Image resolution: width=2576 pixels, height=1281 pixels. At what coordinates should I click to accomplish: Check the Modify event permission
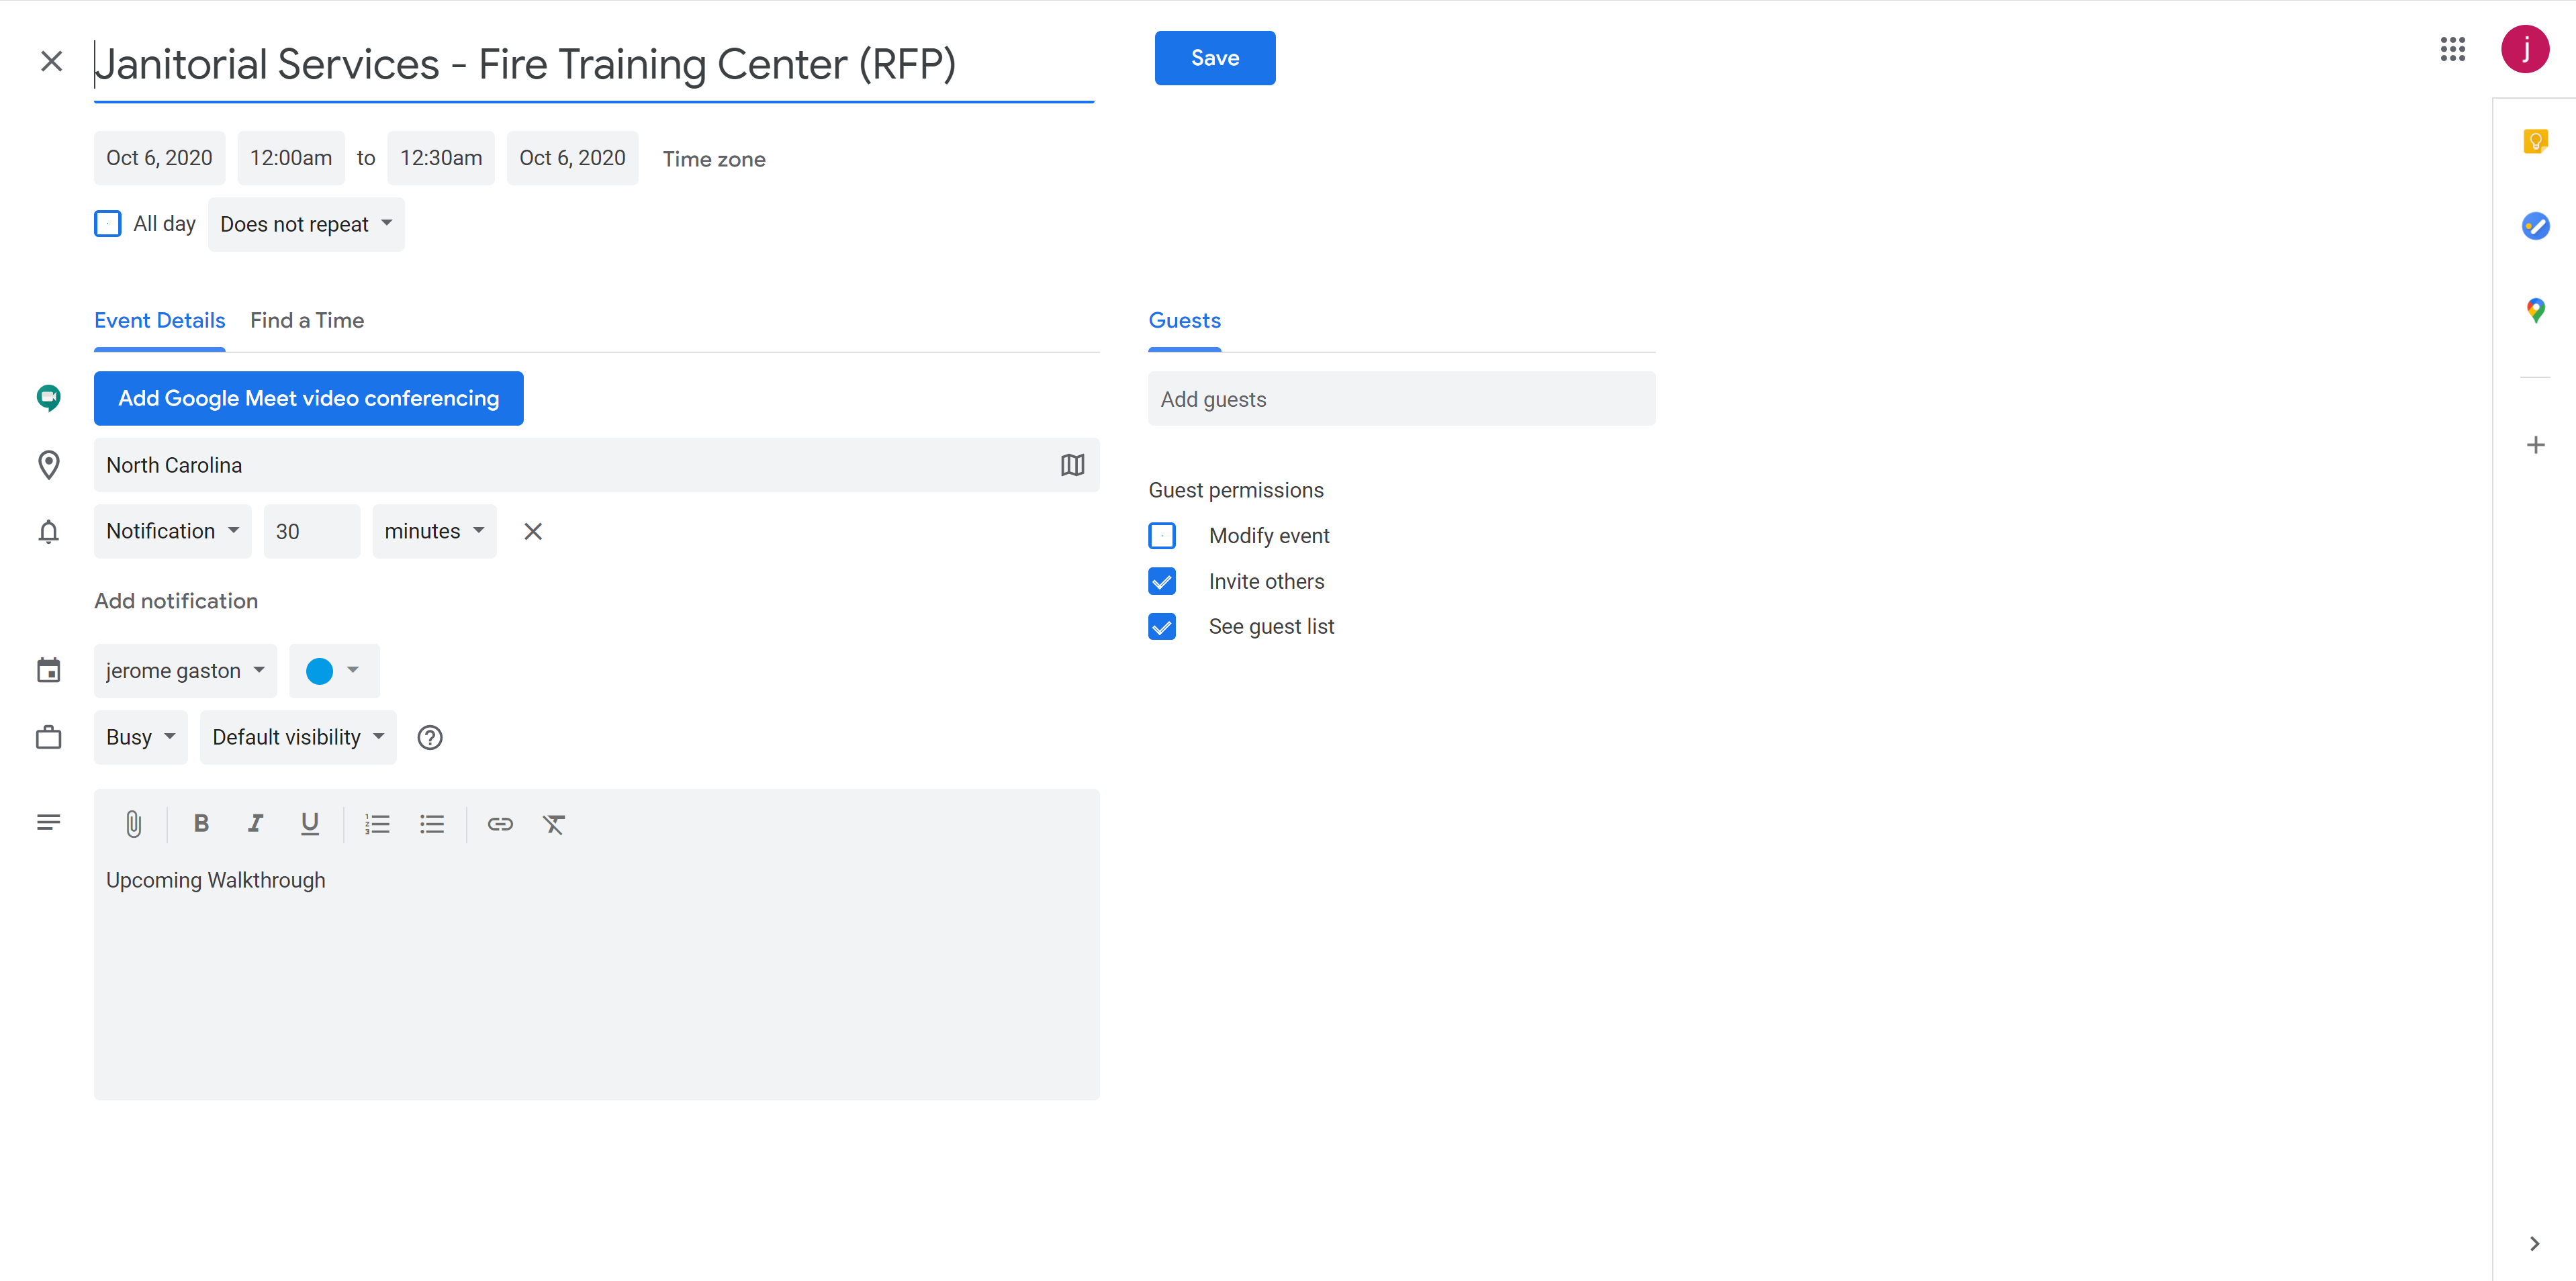[1162, 536]
